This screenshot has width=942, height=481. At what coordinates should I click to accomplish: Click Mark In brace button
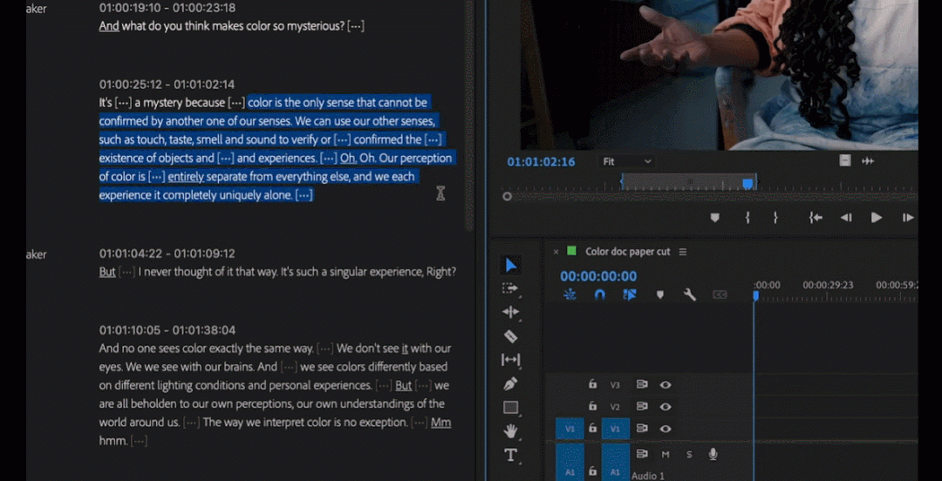coord(747,217)
